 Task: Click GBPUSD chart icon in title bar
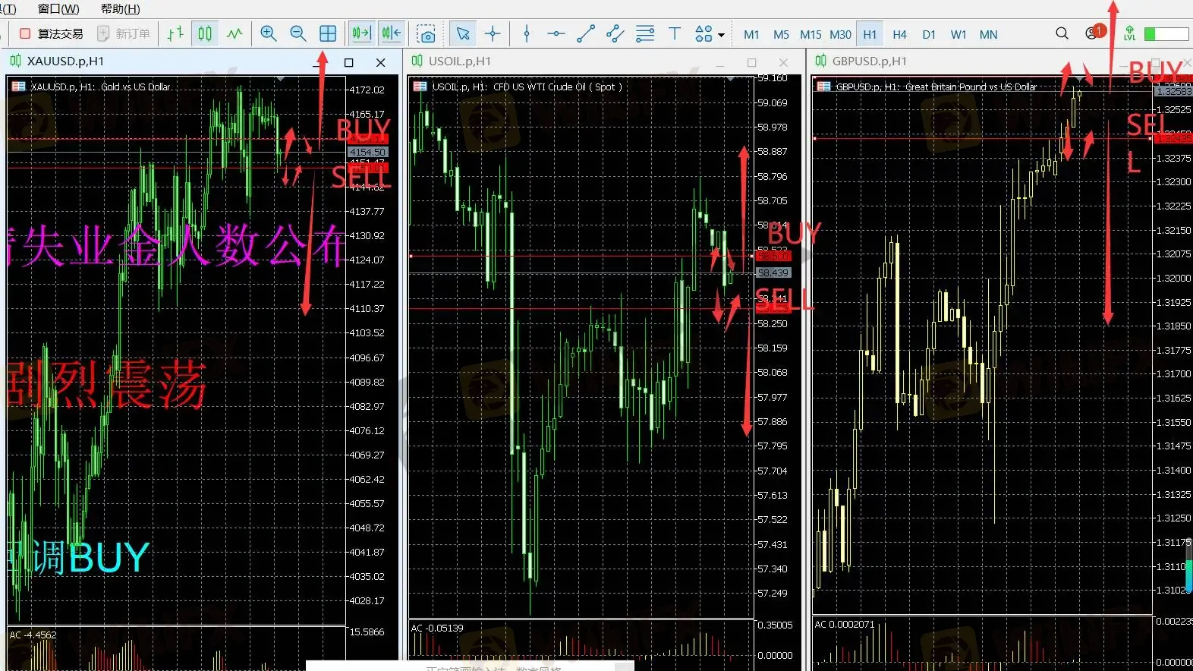pos(820,61)
